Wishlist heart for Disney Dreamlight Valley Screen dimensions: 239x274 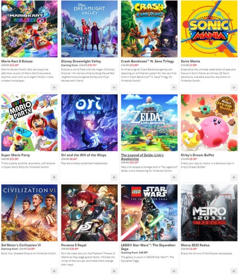tap(114, 87)
